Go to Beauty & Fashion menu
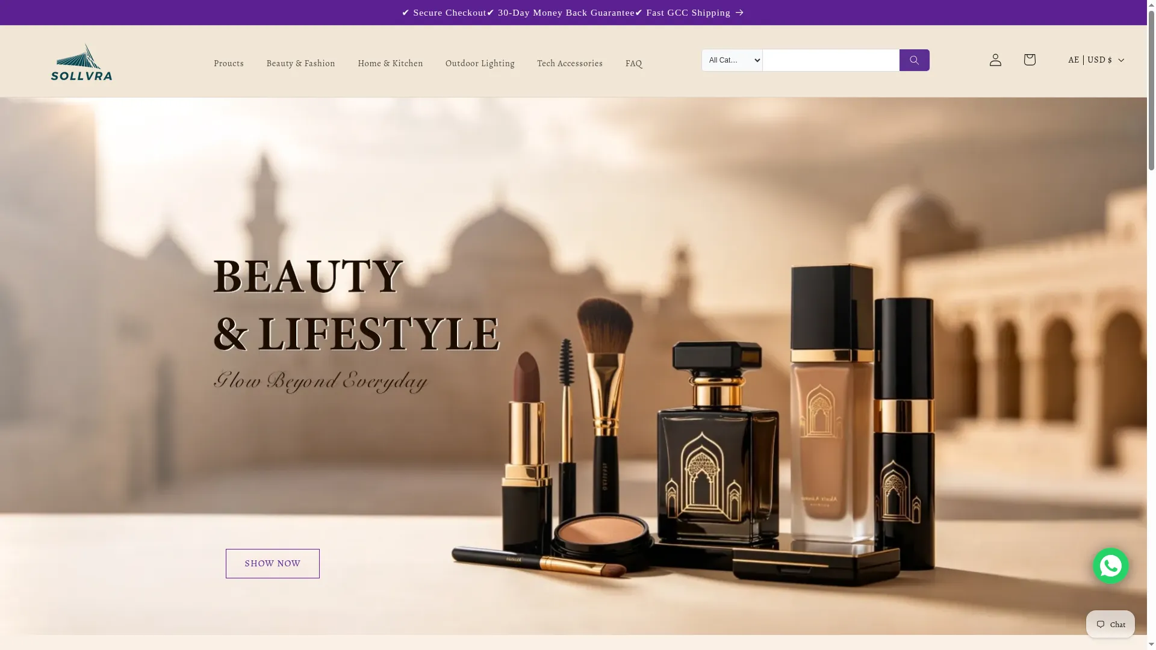The height and width of the screenshot is (650, 1156). pos(300,63)
